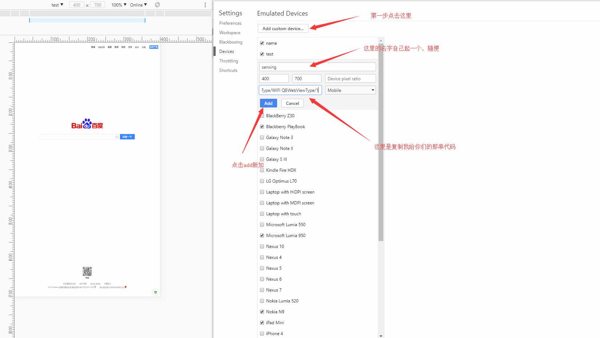Click the Baidu logo in emulated page
600x338 pixels.
[87, 124]
